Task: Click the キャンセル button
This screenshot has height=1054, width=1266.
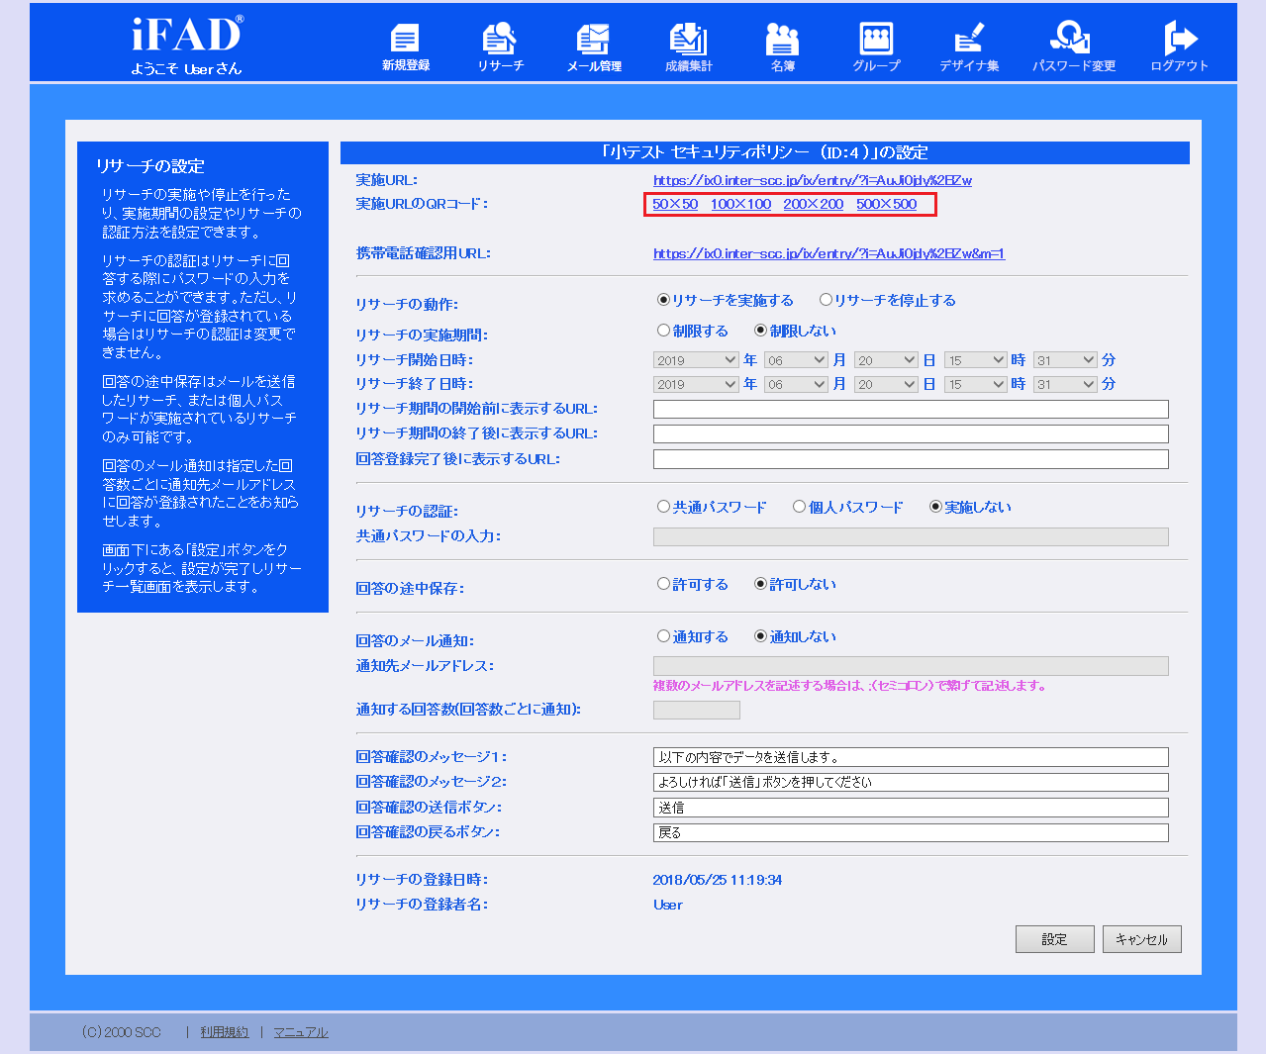Action: [1141, 939]
